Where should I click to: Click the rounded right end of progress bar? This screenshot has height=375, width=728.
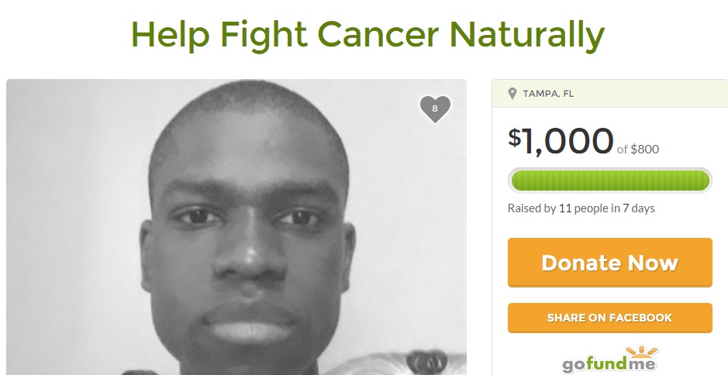[x=704, y=181]
